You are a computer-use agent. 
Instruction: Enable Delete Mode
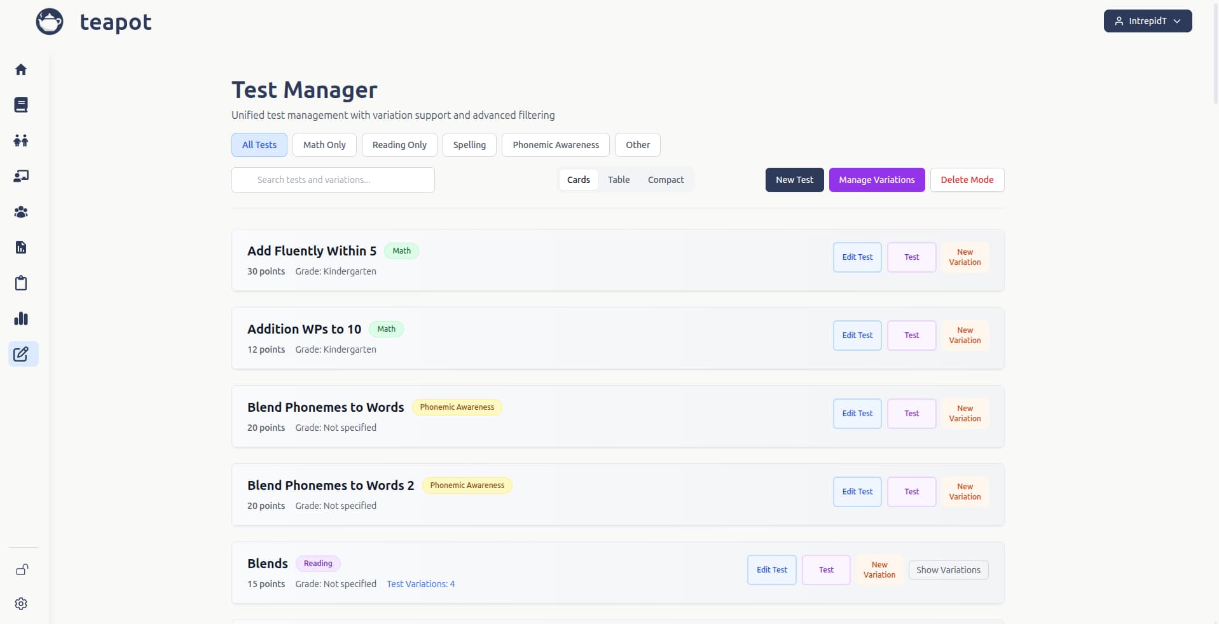(967, 179)
